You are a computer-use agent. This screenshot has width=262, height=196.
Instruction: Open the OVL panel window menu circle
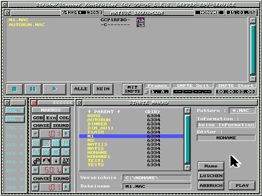(7, 102)
